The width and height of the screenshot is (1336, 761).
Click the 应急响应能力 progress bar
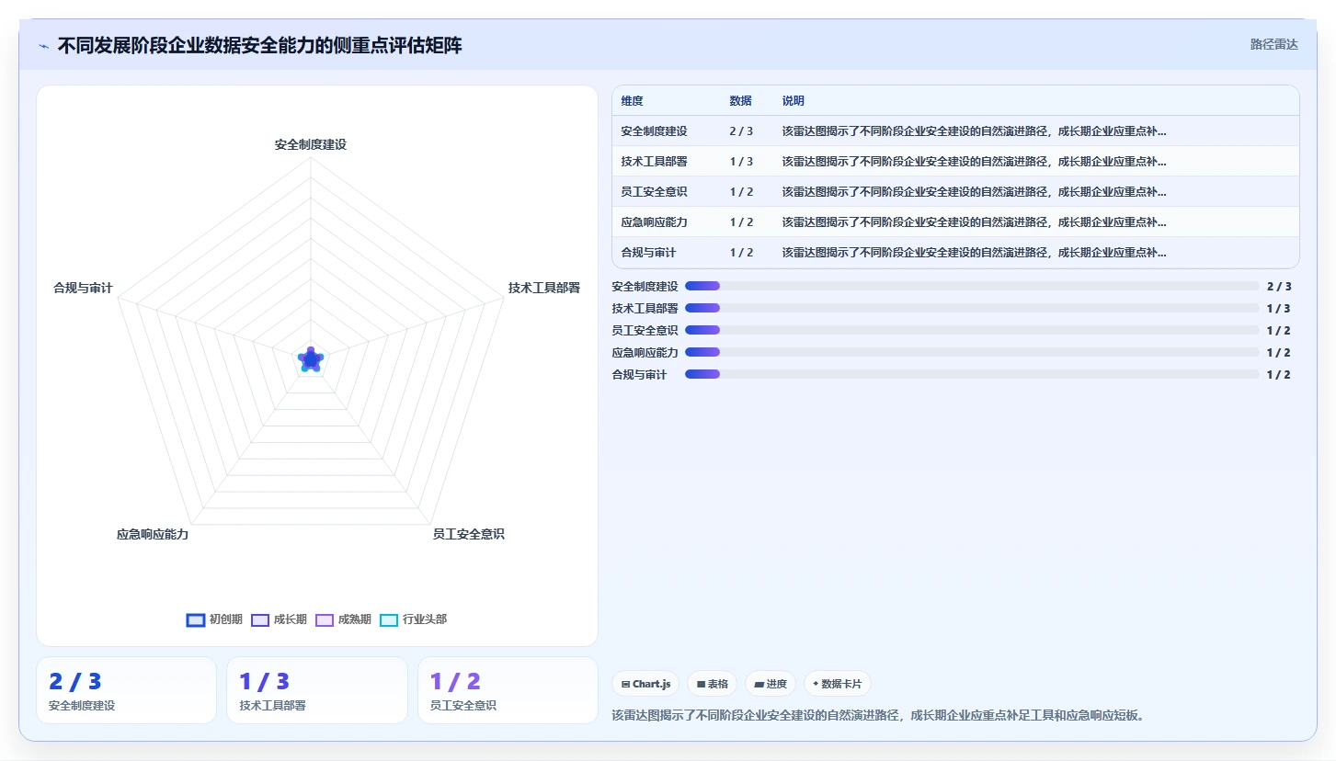coord(972,352)
